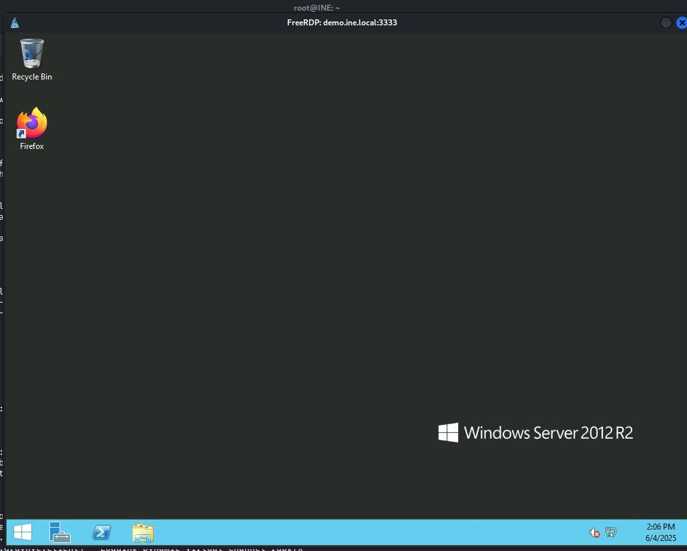The height and width of the screenshot is (551, 687).
Task: Select the Firefox desktop shortcut
Action: tap(32, 124)
